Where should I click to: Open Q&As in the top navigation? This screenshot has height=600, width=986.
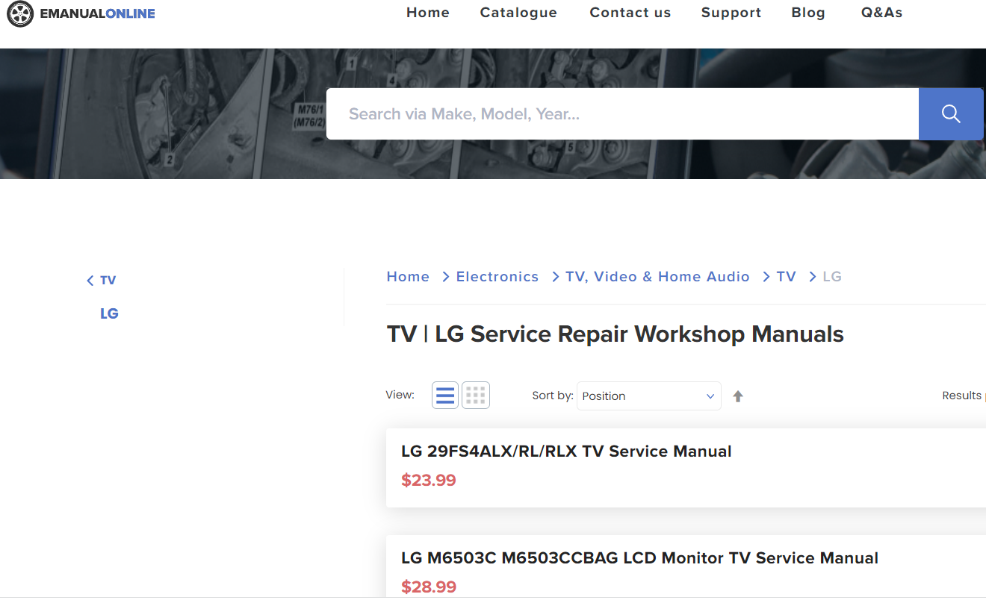pyautogui.click(x=881, y=13)
